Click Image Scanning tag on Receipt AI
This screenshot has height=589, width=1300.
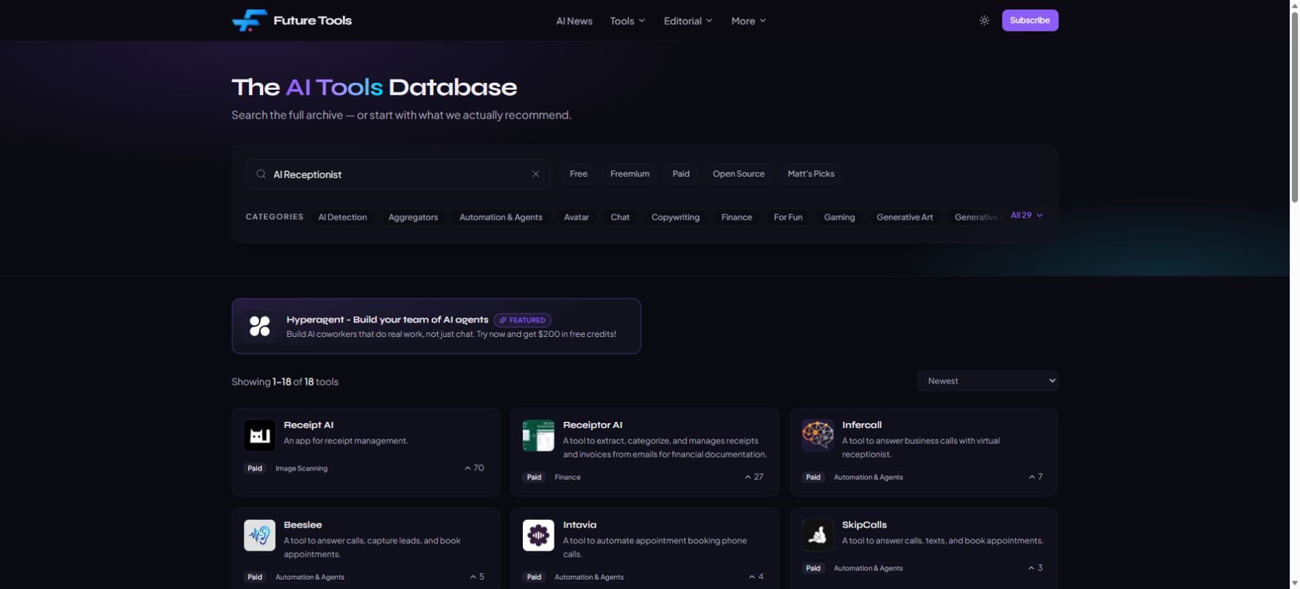pos(302,468)
